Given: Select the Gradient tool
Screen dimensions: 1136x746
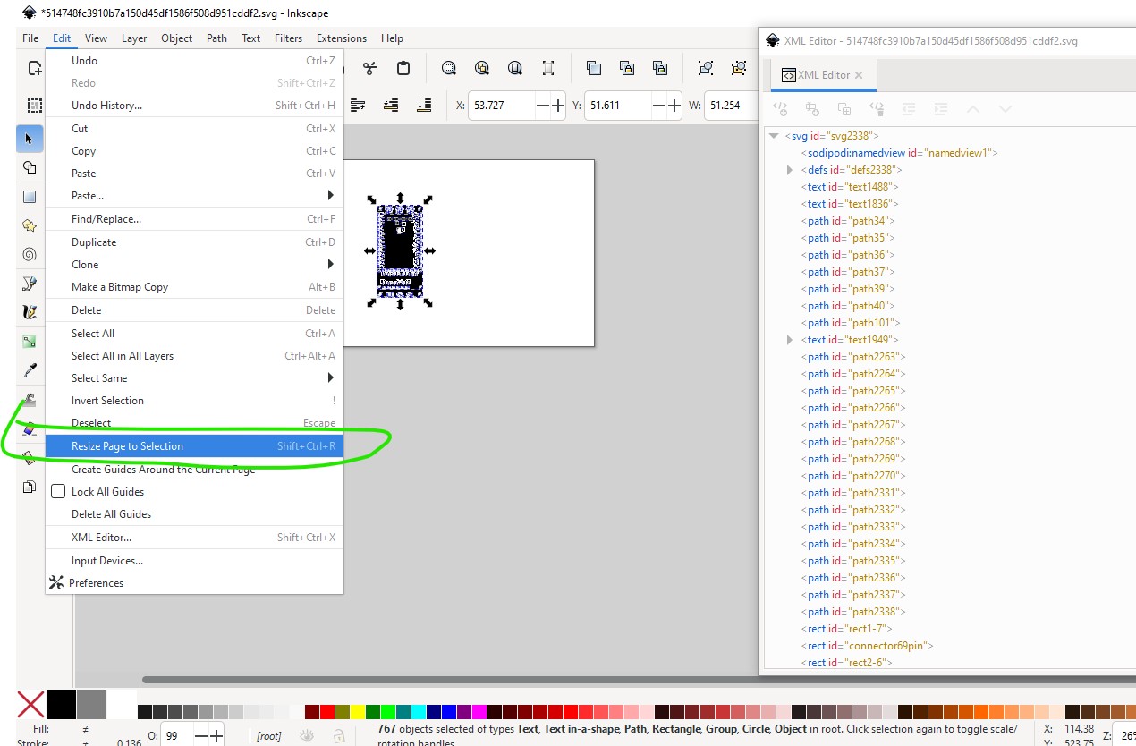Looking at the screenshot, I should coord(30,341).
